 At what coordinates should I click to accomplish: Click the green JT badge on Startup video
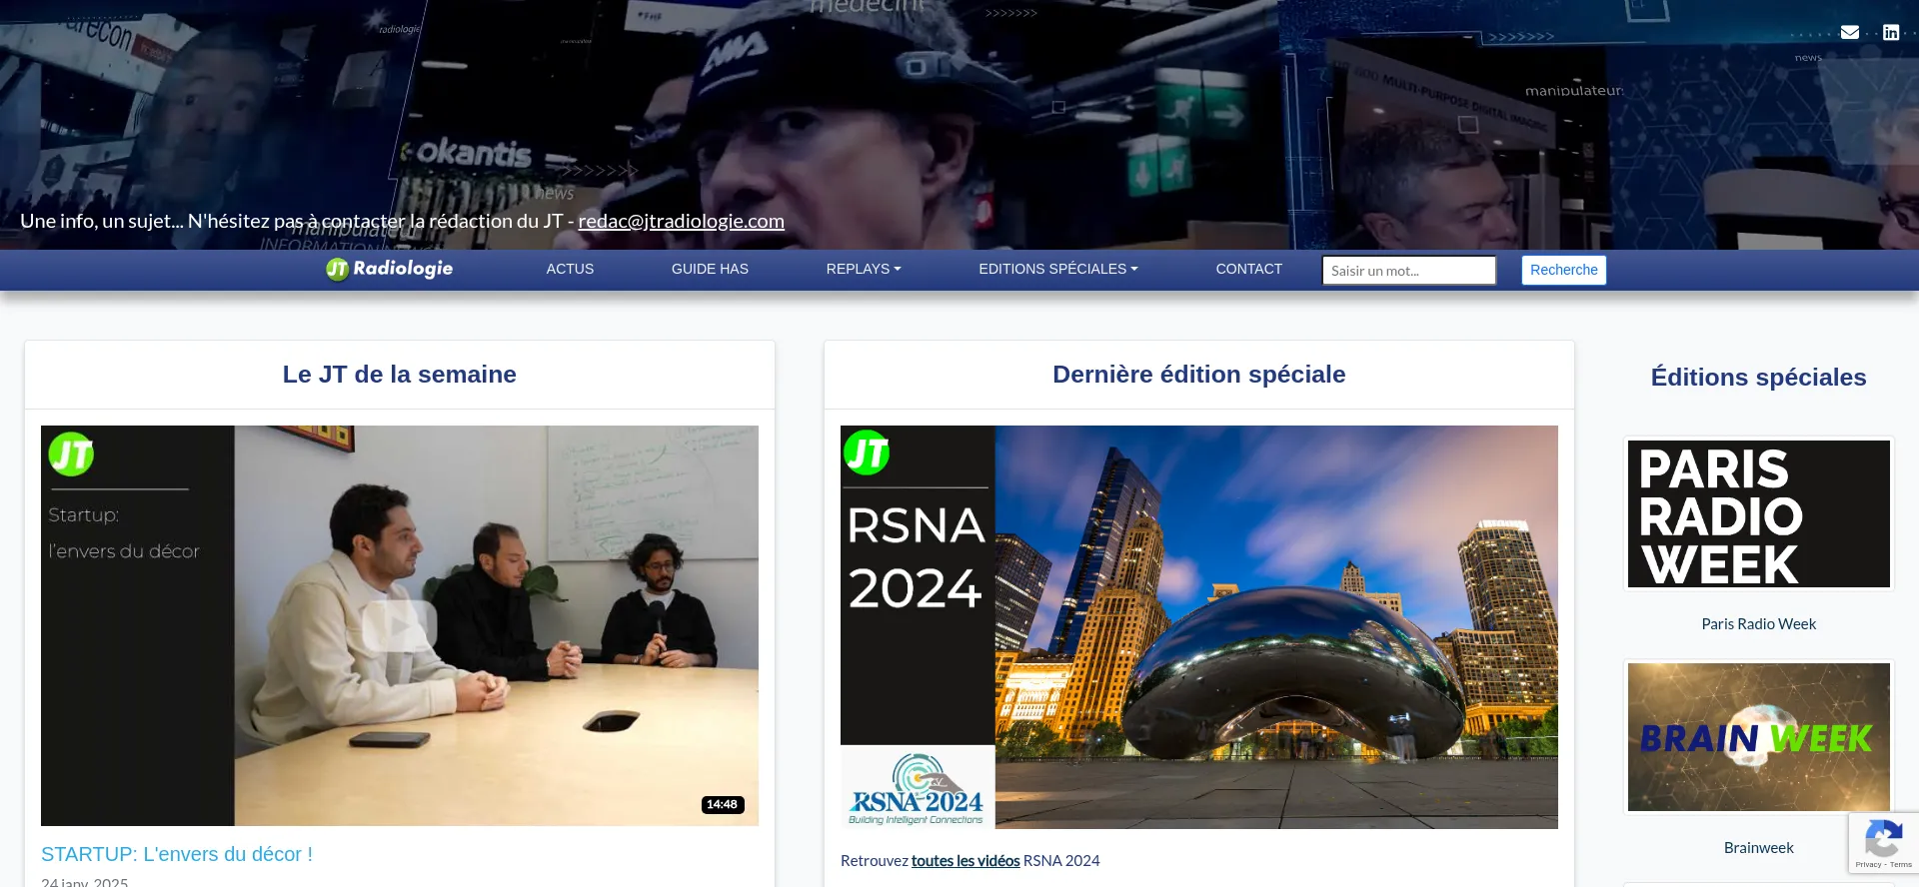(71, 454)
